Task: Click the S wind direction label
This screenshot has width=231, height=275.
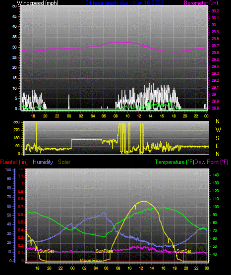Action: click(217, 138)
